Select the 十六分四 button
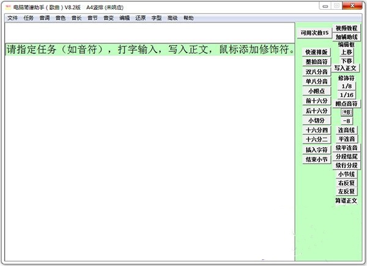Screen dimensions: 367x266 pyautogui.click(x=316, y=130)
